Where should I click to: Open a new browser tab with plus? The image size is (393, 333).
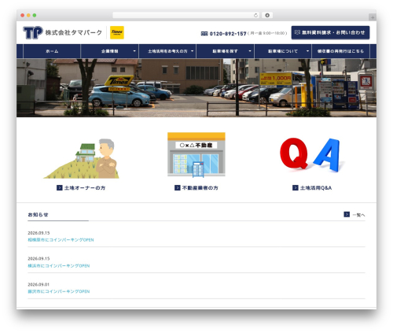(x=373, y=17)
